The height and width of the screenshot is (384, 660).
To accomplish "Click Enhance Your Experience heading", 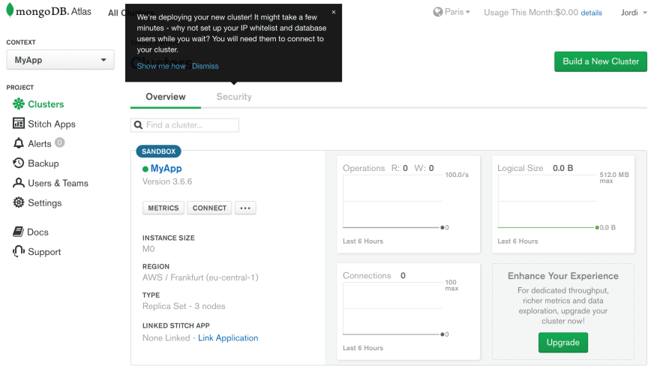I will click(563, 276).
